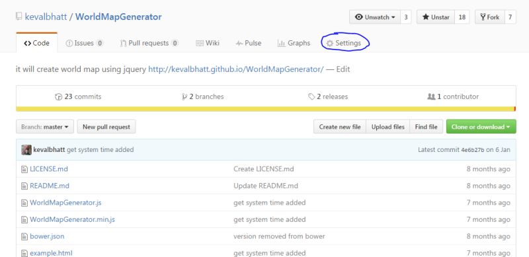Open the forks count 7
This screenshot has height=257, width=529.
tap(510, 17)
